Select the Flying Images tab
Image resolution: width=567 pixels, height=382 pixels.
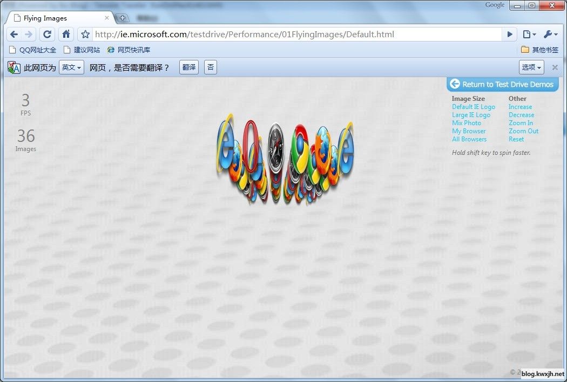60,18
